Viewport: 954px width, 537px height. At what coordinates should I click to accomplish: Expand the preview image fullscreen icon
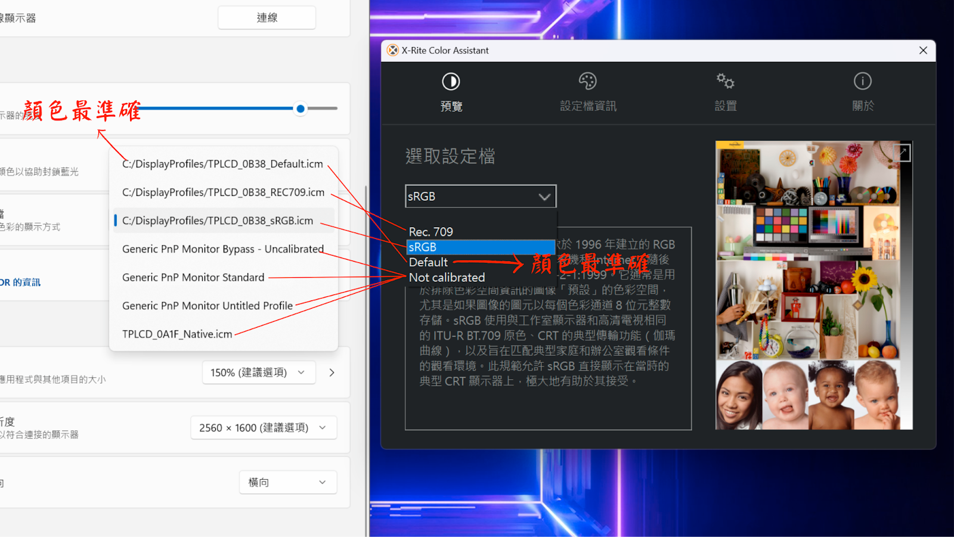(903, 153)
